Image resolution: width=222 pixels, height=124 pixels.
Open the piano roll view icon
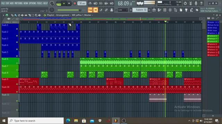(160, 10)
